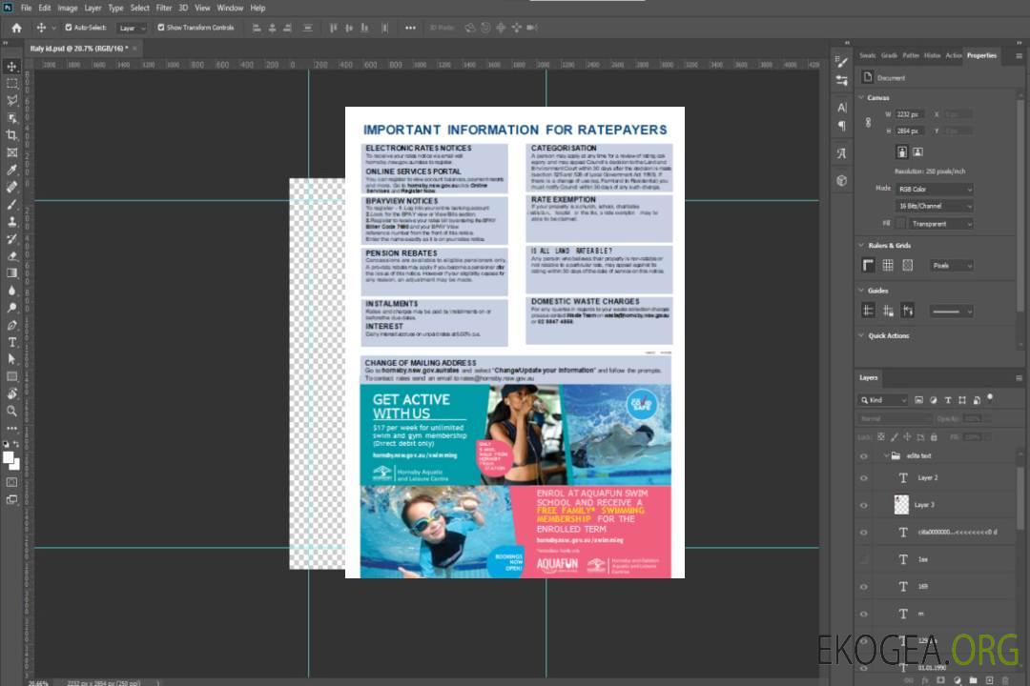Open the Filter menu
This screenshot has width=1030, height=686.
pyautogui.click(x=164, y=8)
